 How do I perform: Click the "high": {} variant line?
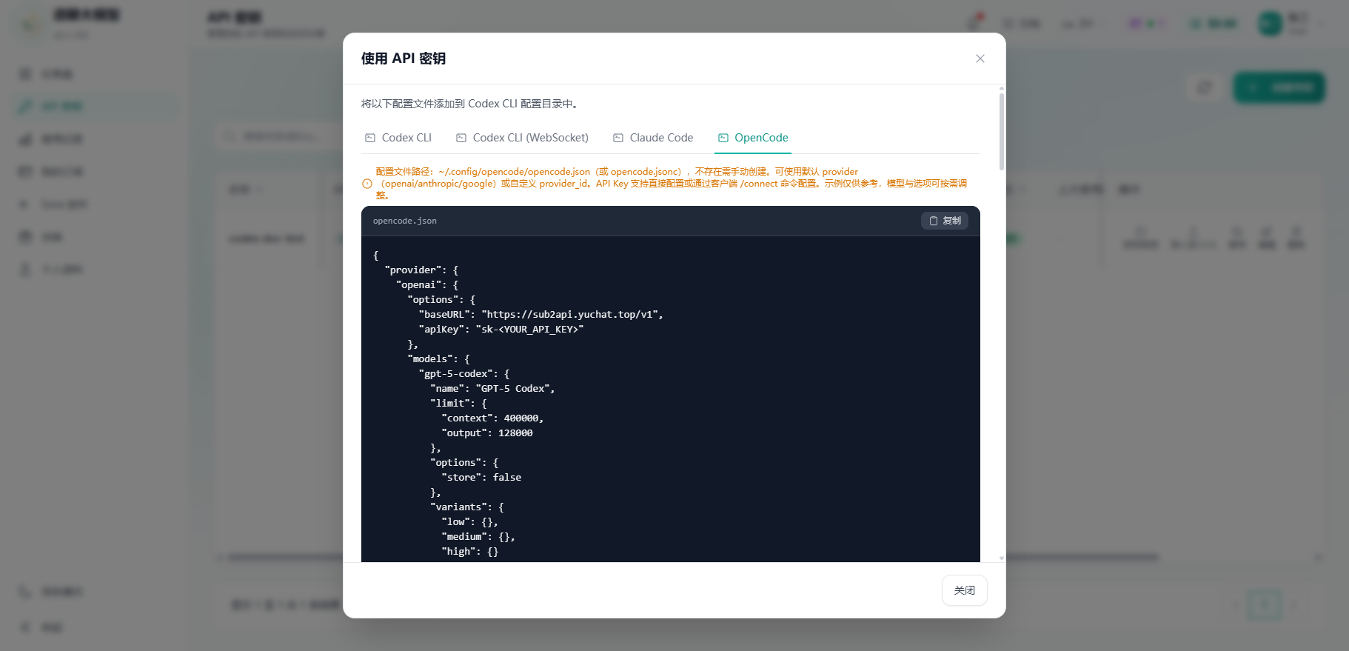pyautogui.click(x=470, y=551)
